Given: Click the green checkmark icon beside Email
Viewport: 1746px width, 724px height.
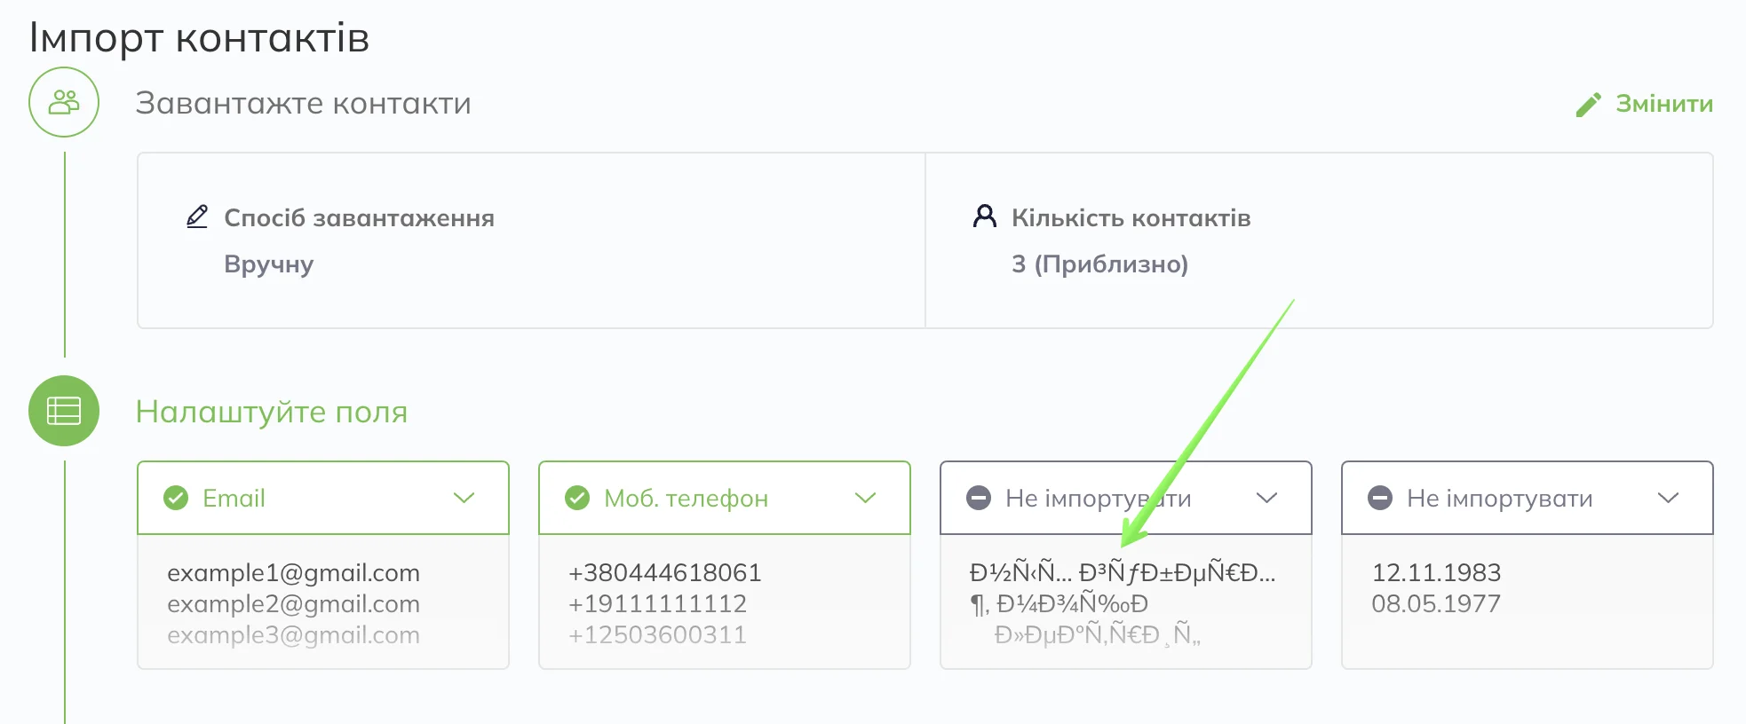Looking at the screenshot, I should (x=176, y=498).
